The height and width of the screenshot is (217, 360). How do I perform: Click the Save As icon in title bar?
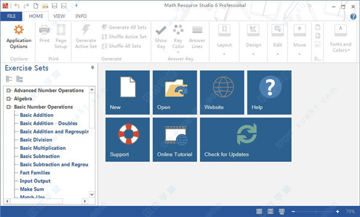click(x=64, y=6)
